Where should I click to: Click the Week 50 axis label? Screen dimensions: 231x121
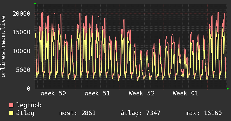(x=53, y=93)
